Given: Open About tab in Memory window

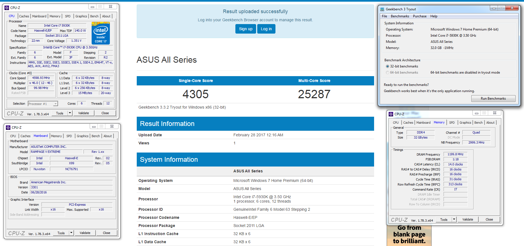Looking at the screenshot, I should click(490, 123).
